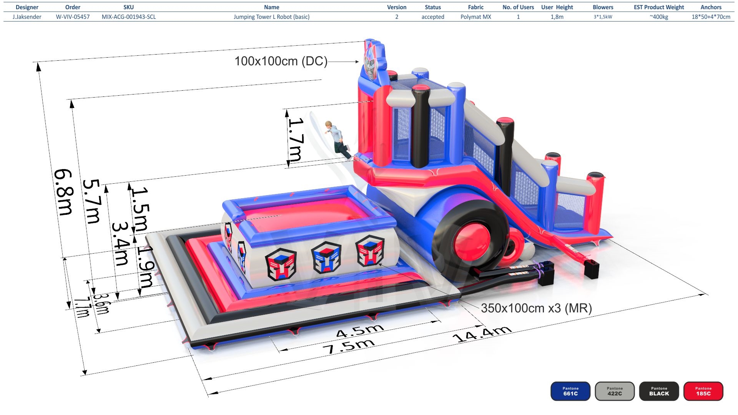Image resolution: width=738 pixels, height=415 pixels.
Task: Click the Anchors column header
Action: (x=711, y=7)
